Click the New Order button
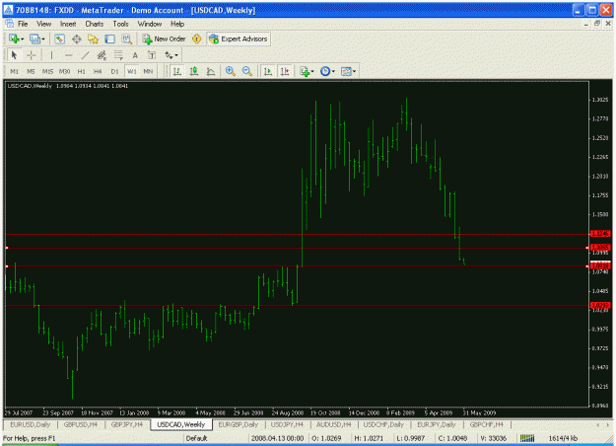This screenshot has height=446, width=616. click(164, 38)
